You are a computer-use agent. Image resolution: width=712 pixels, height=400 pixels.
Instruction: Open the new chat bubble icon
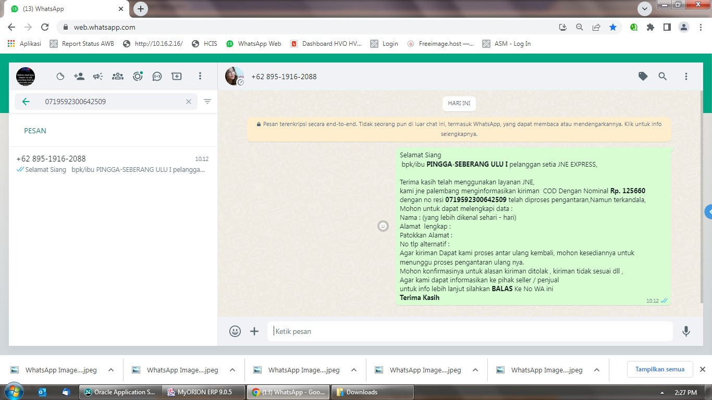[157, 77]
